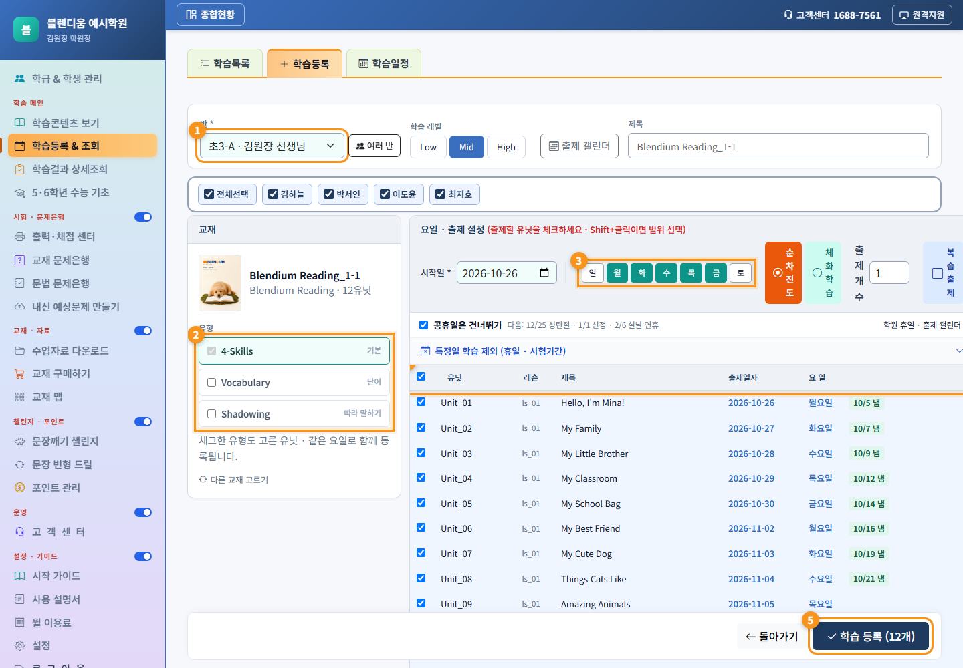Screen dimensions: 963x668
Task: Click the 고객센터 1688-7561 headset icon in header
Action: (788, 15)
